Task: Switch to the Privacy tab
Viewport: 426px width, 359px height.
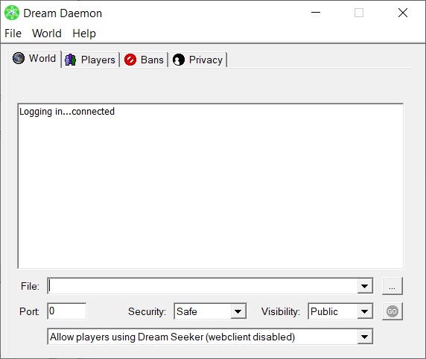Action: coord(198,60)
